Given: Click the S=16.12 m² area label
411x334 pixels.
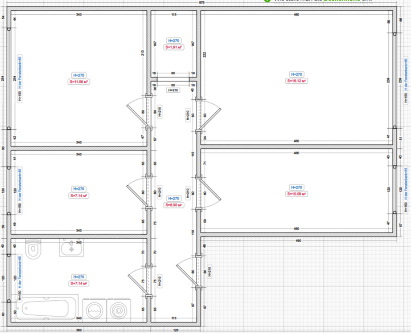Looking at the screenshot, I should tap(296, 81).
